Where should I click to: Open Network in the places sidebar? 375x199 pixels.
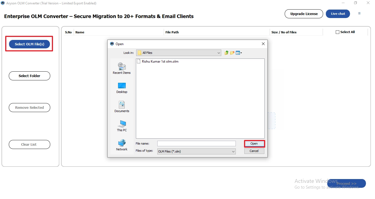[122, 145]
